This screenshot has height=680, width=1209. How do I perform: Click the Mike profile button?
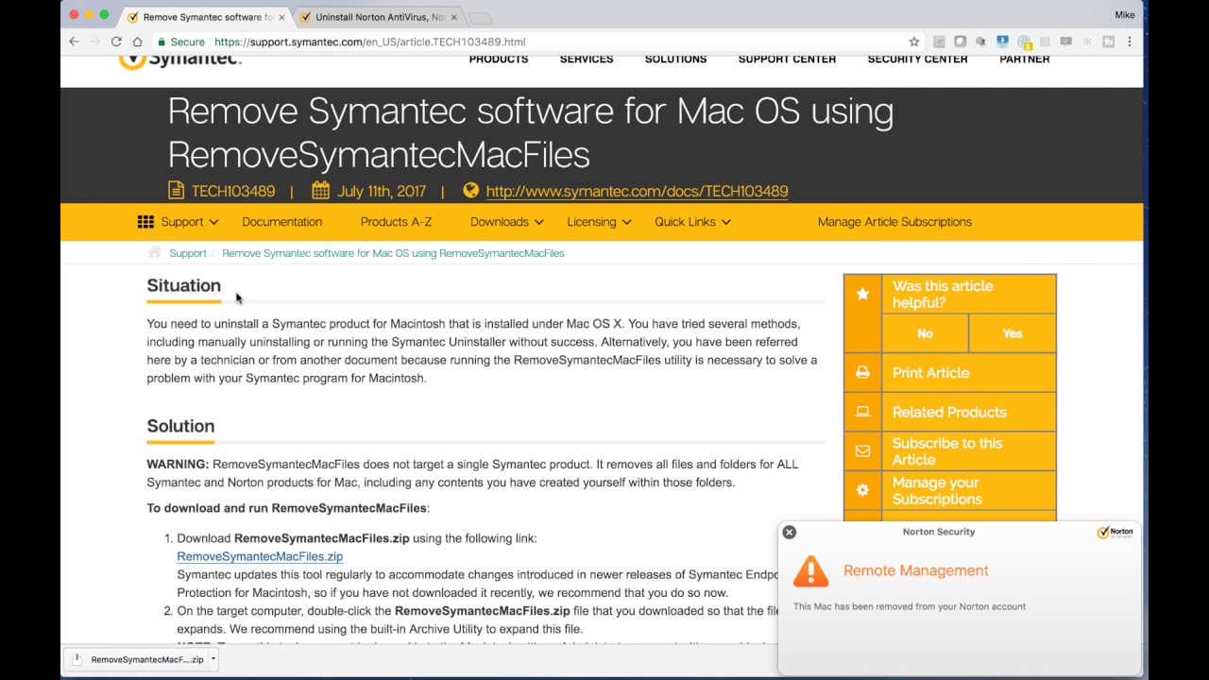[x=1124, y=15]
